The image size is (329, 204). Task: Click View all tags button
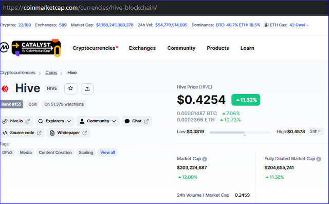pos(107,153)
